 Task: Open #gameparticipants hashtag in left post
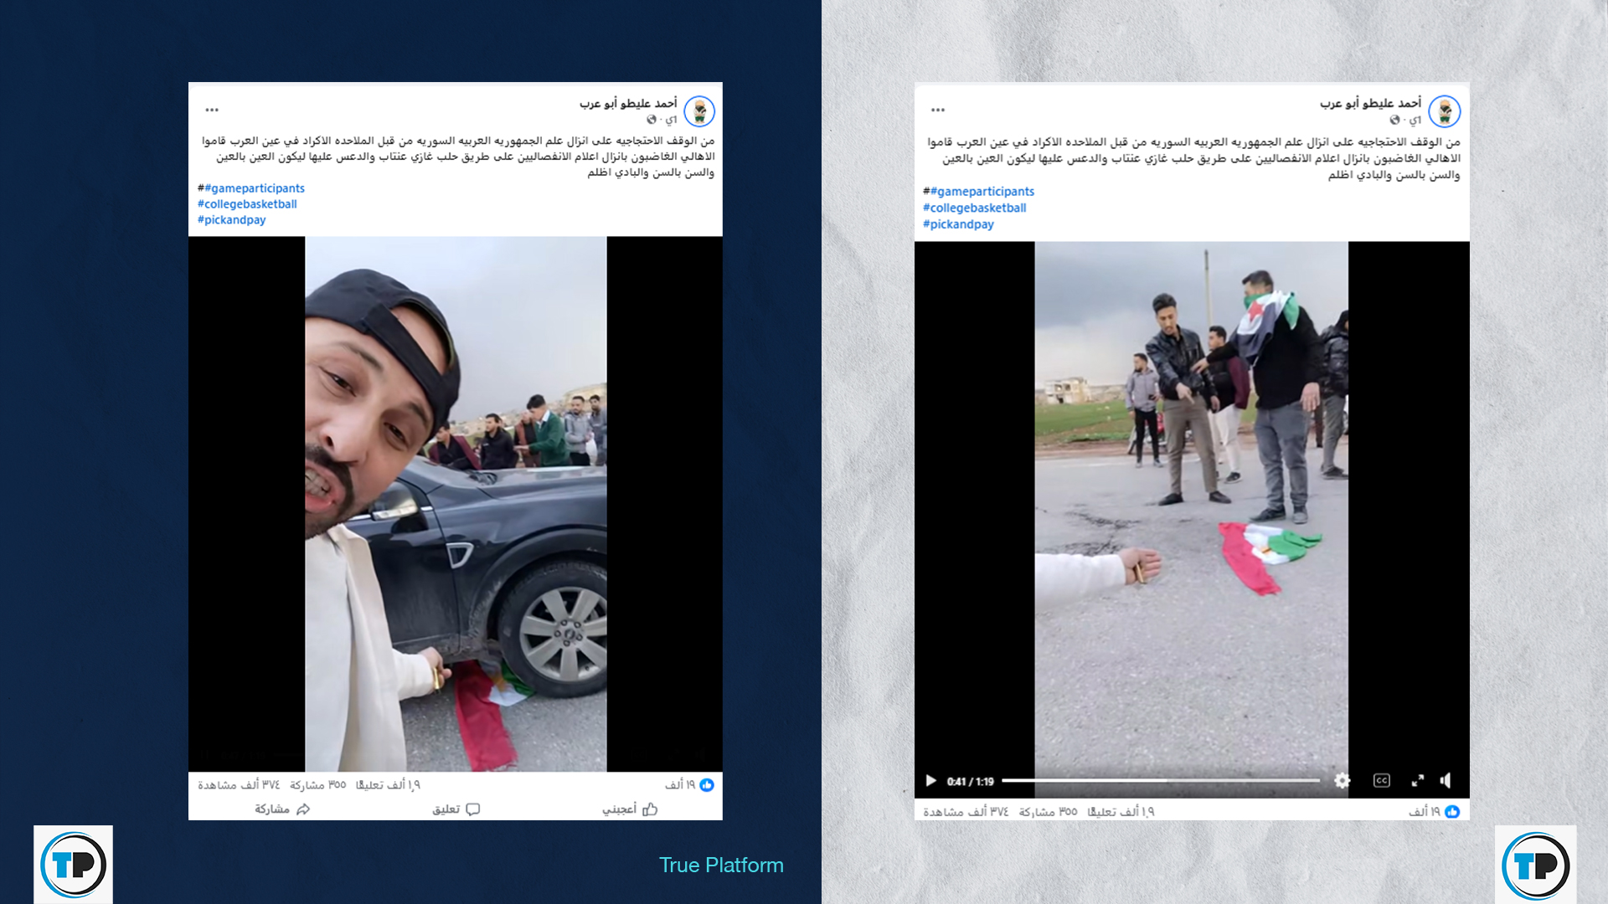tap(255, 188)
